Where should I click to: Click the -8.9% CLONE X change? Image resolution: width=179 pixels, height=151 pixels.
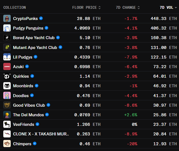point(131,134)
